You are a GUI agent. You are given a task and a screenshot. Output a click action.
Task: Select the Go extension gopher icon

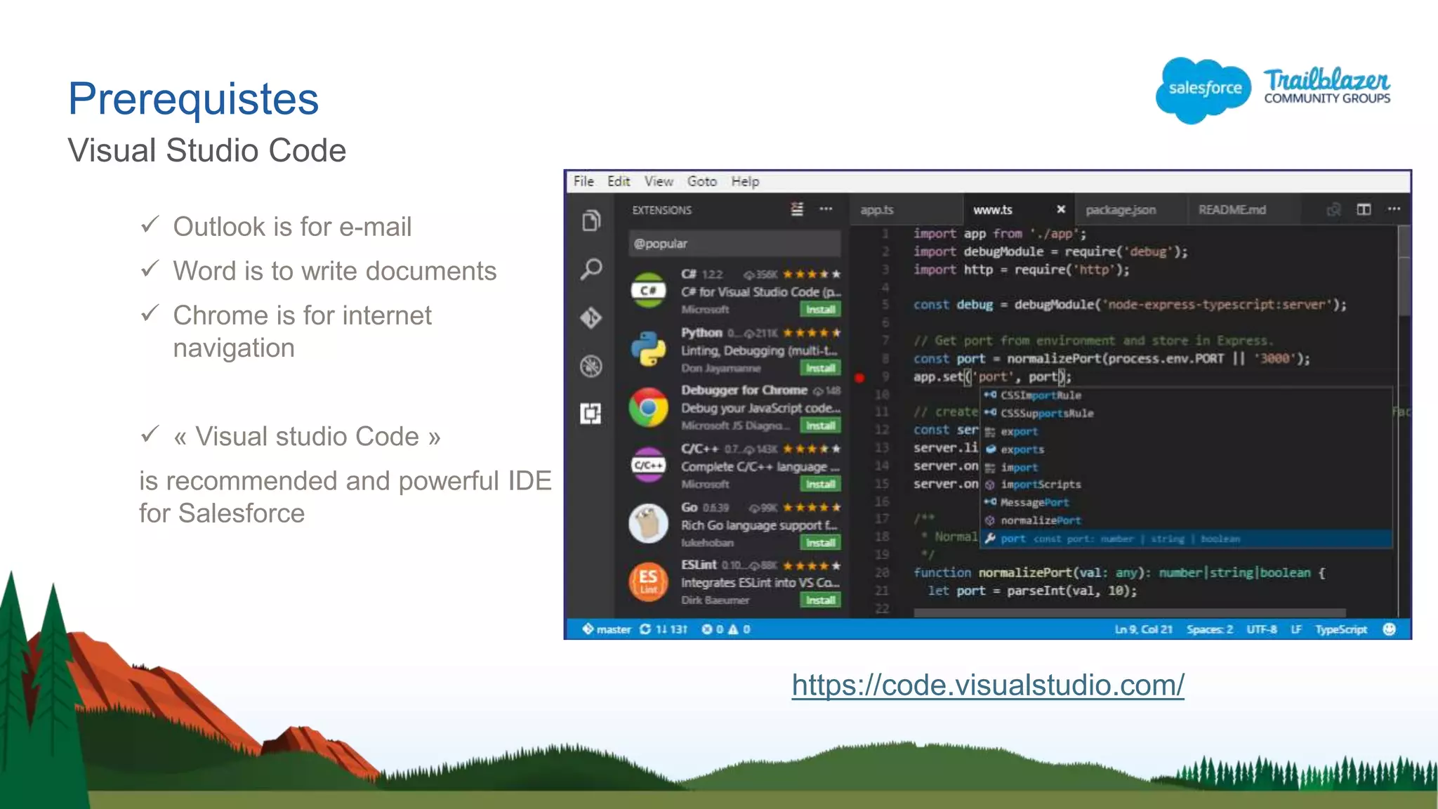pos(648,523)
